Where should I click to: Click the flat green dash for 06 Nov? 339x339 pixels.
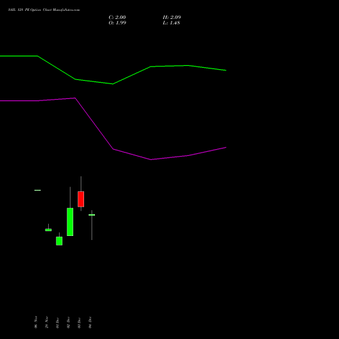pyautogui.click(x=37, y=191)
